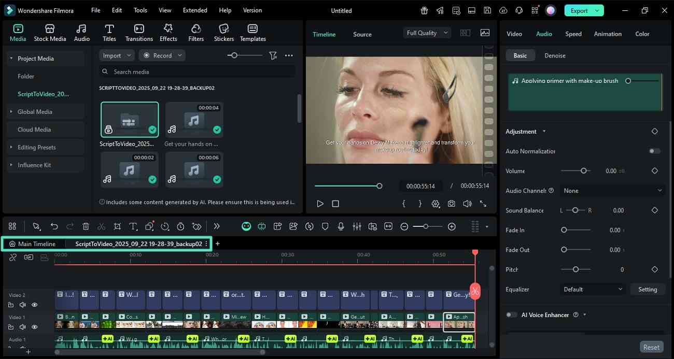Switch to the Denoise tab

click(555, 55)
